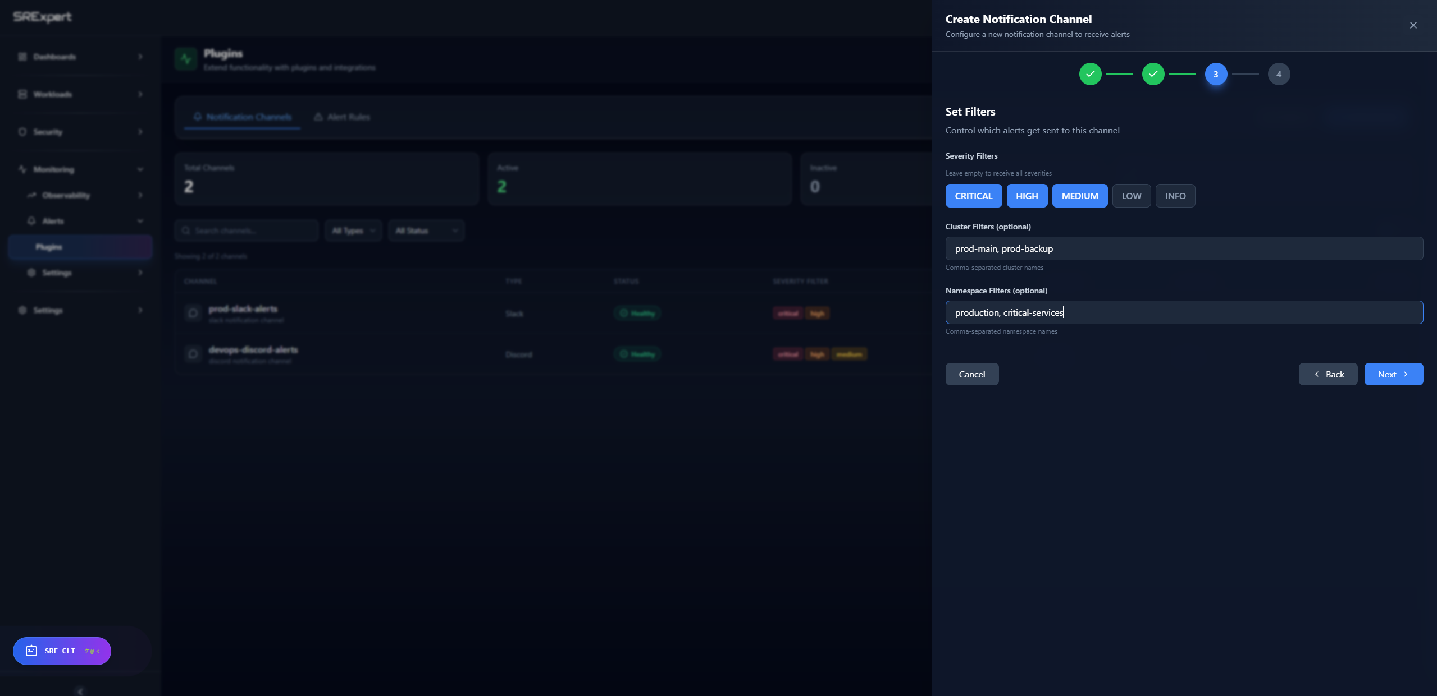Open the All Status dropdown
Screen dimensions: 1437x696
point(426,230)
